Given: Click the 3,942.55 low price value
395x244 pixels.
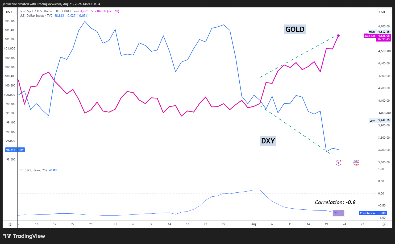Looking at the screenshot, I should (384, 120).
